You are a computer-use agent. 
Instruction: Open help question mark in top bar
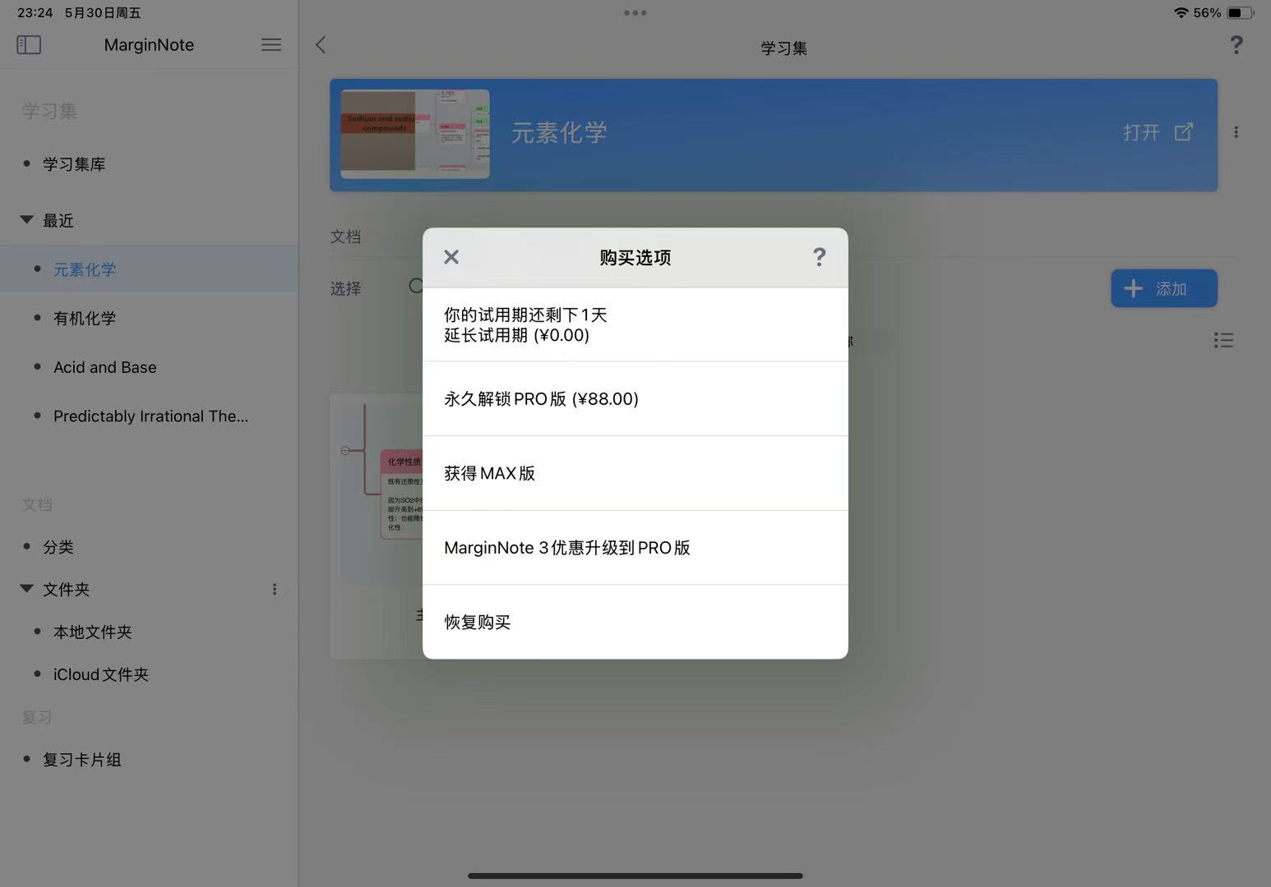(1236, 45)
